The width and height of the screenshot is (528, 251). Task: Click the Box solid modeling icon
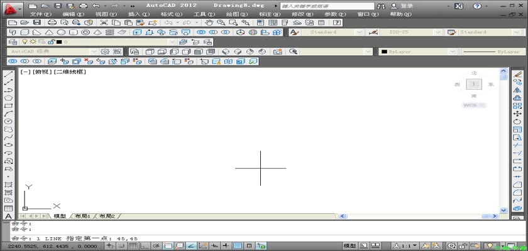pyautogui.click(x=25, y=32)
